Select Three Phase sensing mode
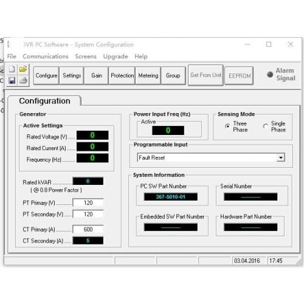This screenshot has height=304, width=304. [227, 126]
